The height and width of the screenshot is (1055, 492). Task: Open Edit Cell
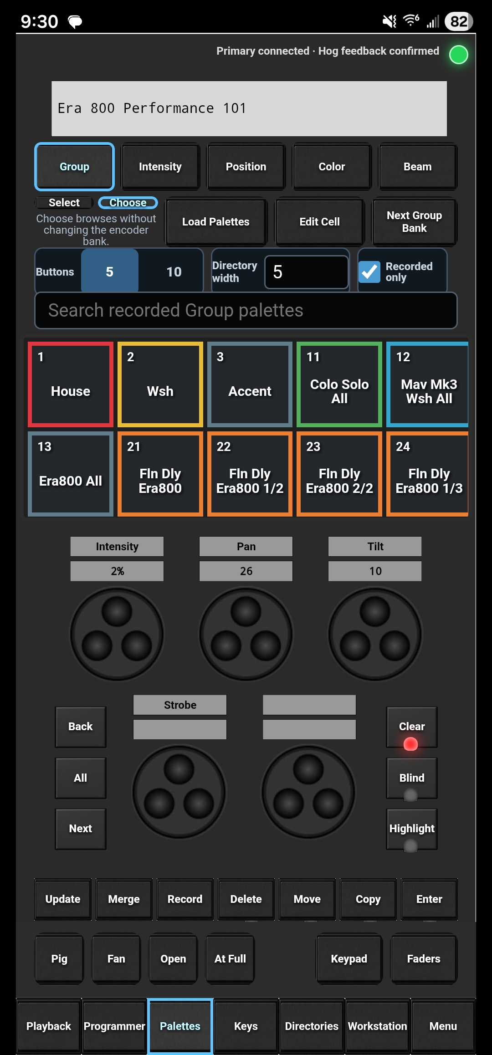320,222
